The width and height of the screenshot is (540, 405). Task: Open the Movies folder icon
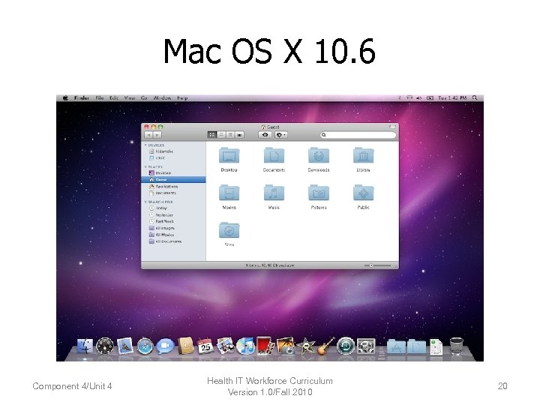(x=229, y=193)
